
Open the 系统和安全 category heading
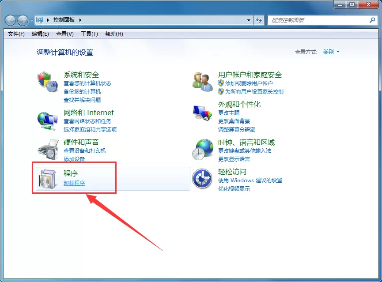[81, 75]
